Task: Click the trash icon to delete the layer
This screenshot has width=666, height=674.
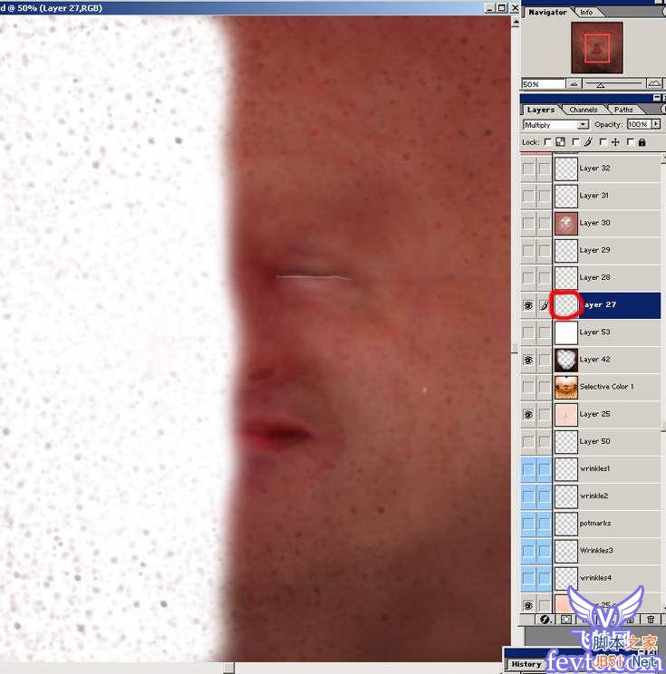Action: tap(651, 620)
